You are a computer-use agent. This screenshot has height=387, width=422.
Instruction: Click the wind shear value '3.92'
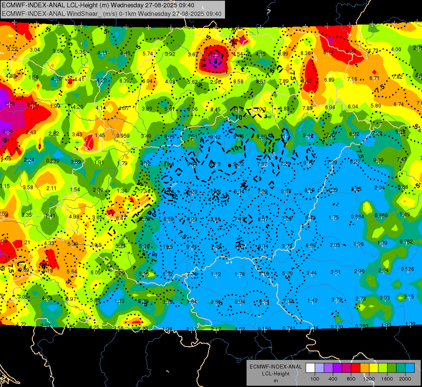pos(170,54)
